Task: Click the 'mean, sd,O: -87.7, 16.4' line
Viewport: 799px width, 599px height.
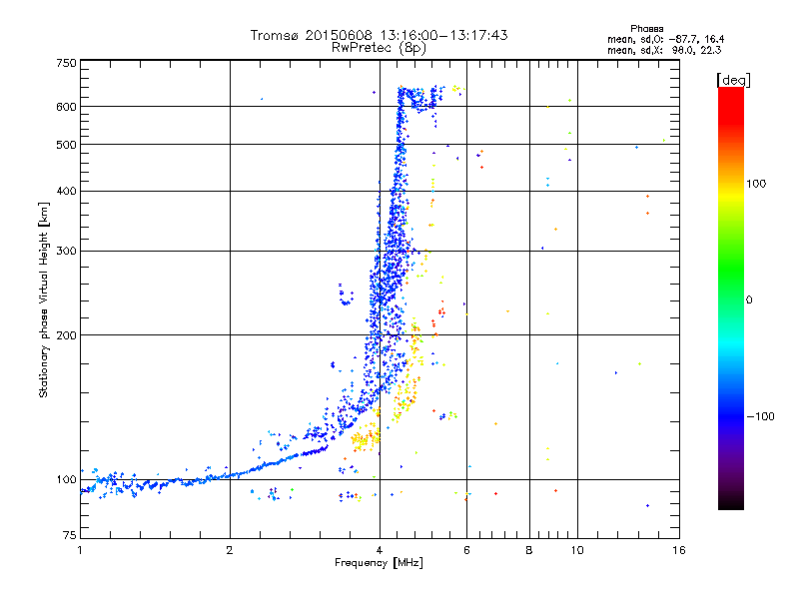Action: tap(665, 39)
